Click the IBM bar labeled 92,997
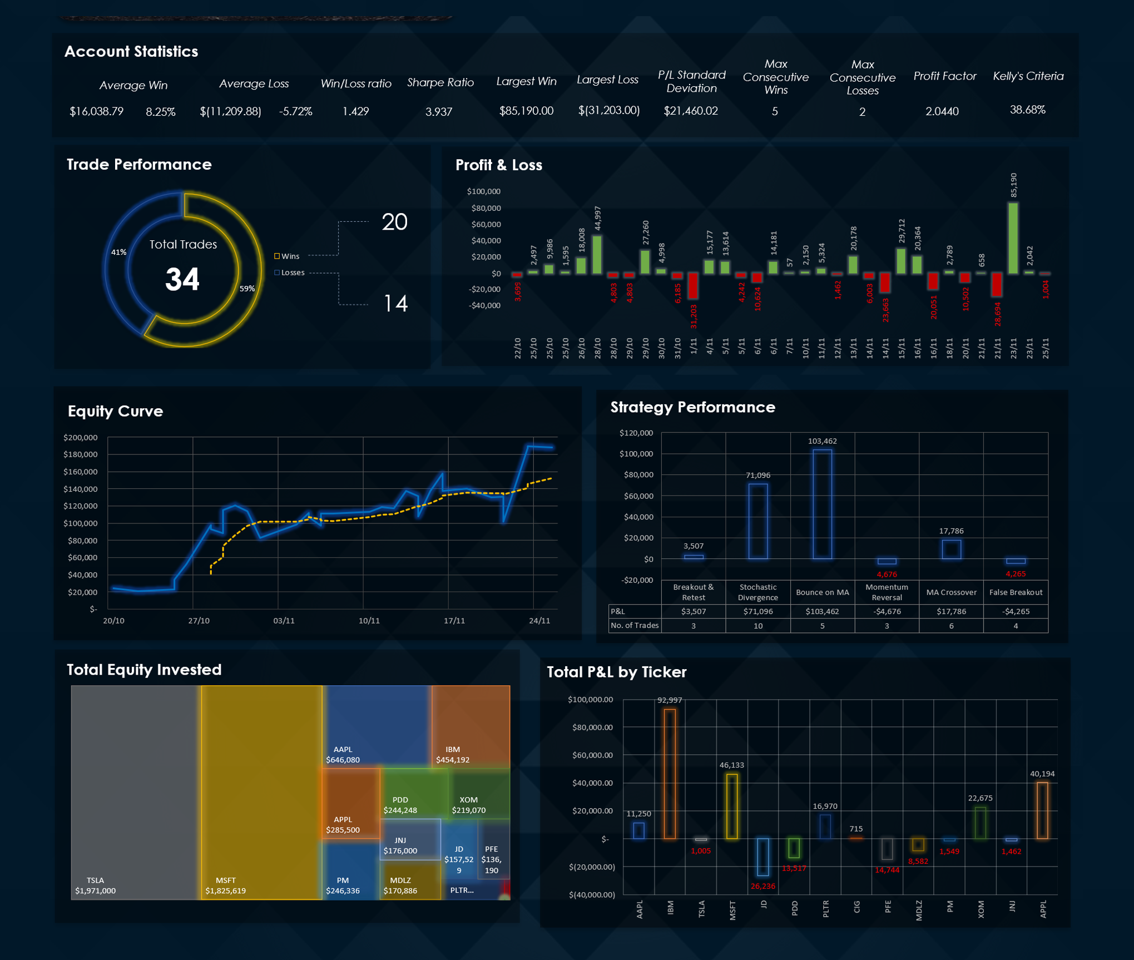 670,774
